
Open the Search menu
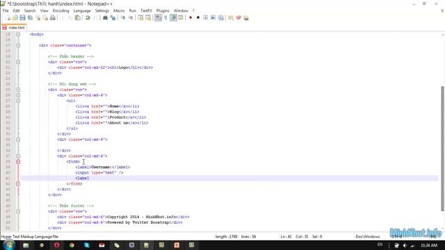(x=30, y=11)
